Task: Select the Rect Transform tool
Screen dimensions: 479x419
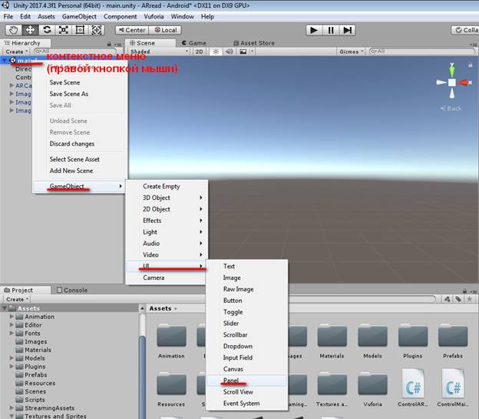Action: [80, 30]
